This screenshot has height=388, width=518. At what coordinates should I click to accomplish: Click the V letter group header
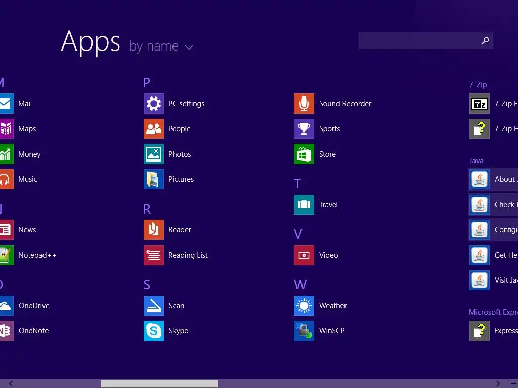[298, 234]
